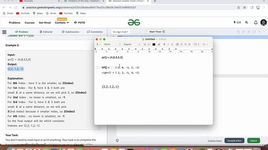Open the Get Hired nav link

45,22
